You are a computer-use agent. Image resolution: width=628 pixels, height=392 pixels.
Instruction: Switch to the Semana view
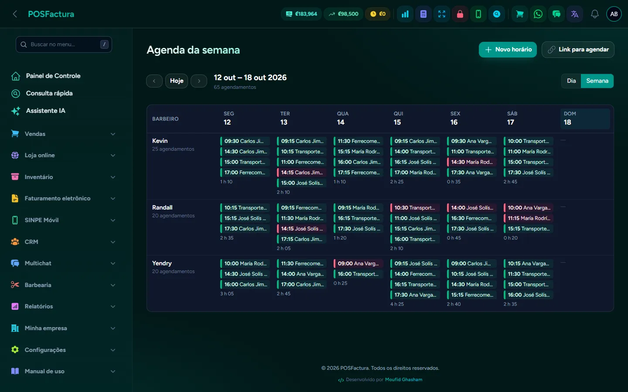pos(597,81)
